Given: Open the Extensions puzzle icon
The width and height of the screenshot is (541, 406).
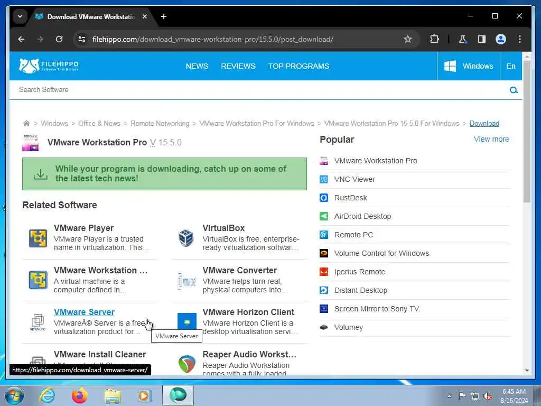Looking at the screenshot, I should pos(434,39).
